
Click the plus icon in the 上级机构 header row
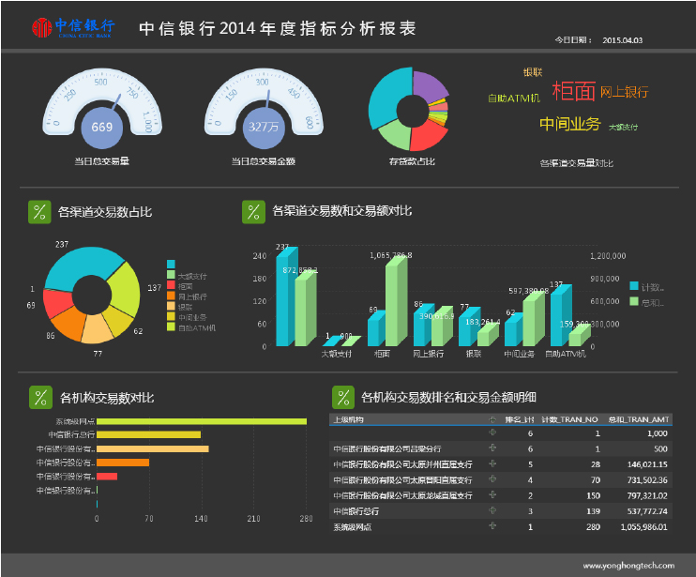(492, 419)
